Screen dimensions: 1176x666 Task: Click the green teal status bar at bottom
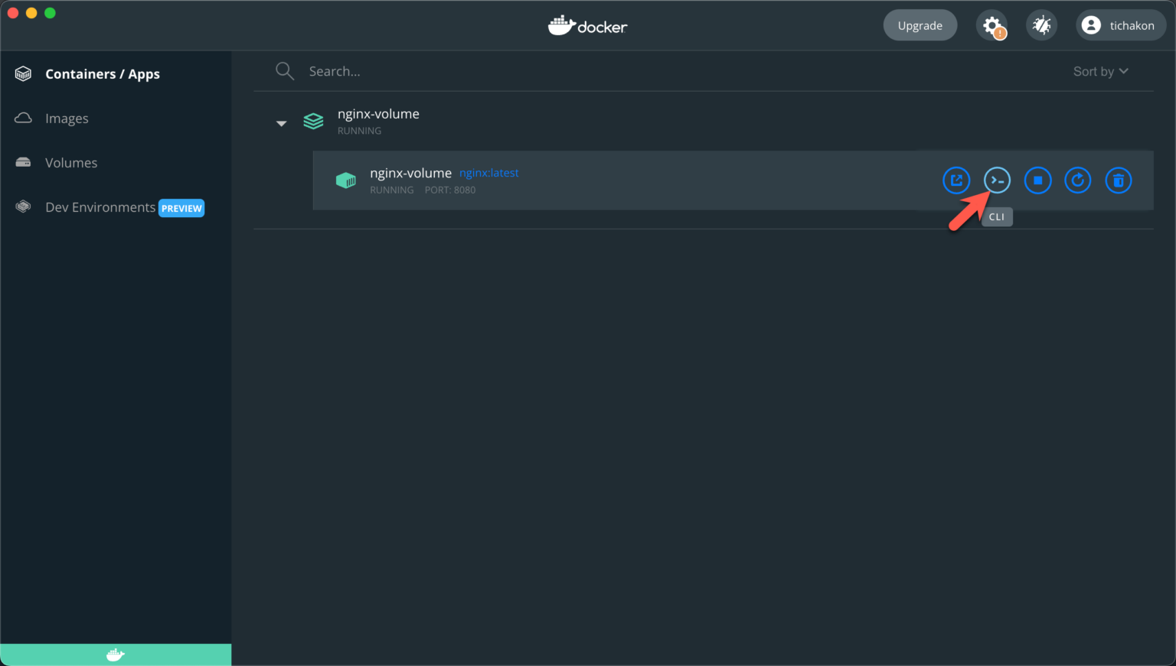116,655
